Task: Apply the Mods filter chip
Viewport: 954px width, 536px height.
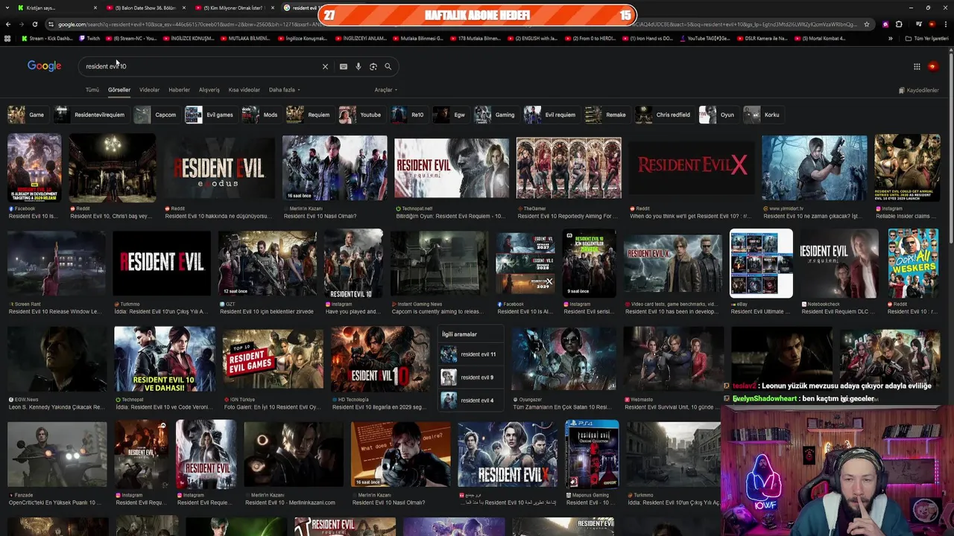Action: (261, 115)
